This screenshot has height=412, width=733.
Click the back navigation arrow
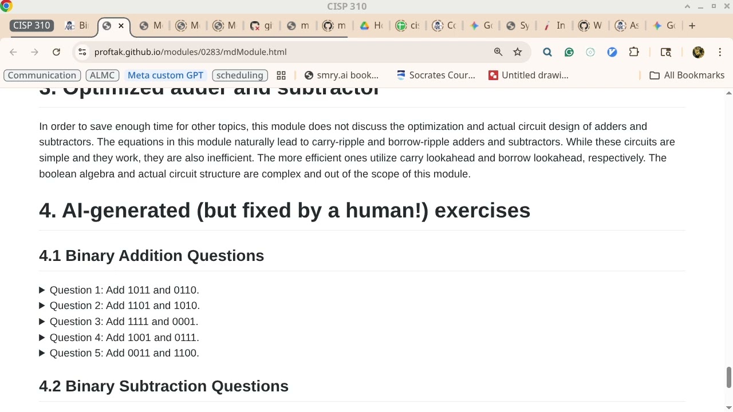13,52
